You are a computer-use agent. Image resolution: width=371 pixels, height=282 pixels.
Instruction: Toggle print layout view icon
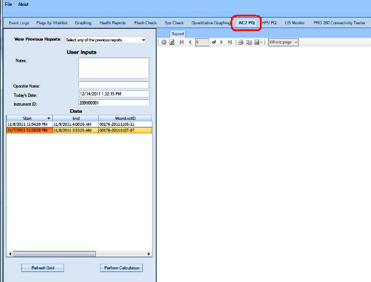[x=249, y=42]
